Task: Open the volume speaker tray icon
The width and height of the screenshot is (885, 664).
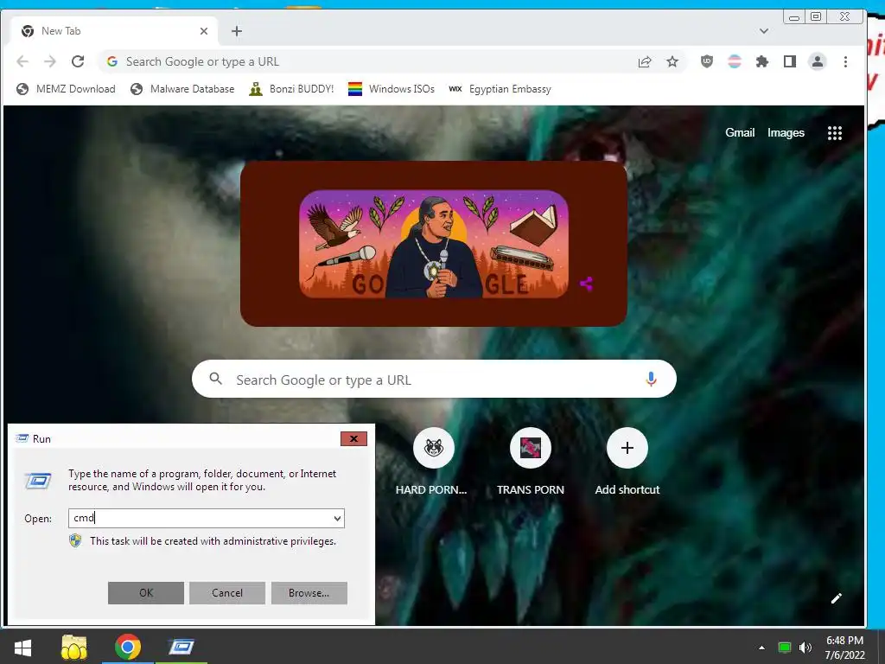Action: pos(805,648)
